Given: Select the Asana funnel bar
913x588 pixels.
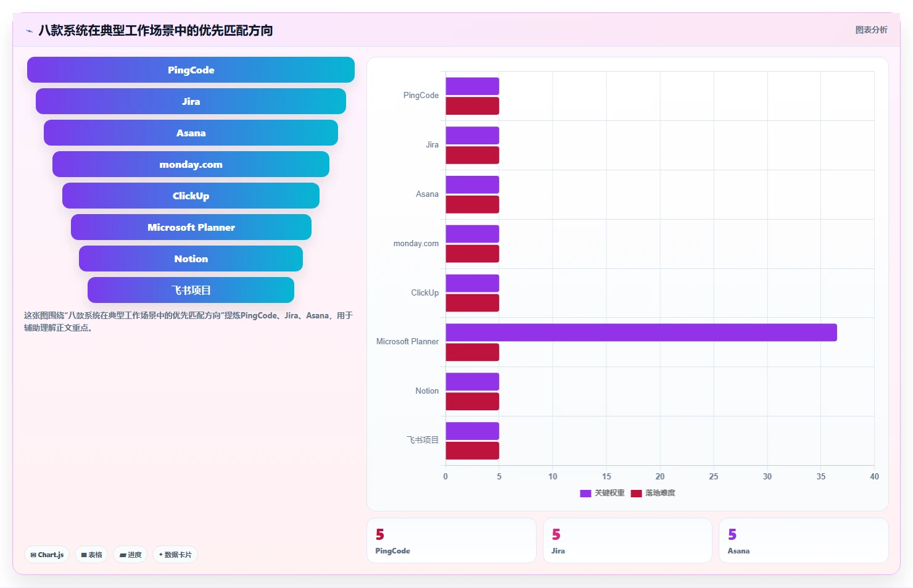Looking at the screenshot, I should pos(191,133).
